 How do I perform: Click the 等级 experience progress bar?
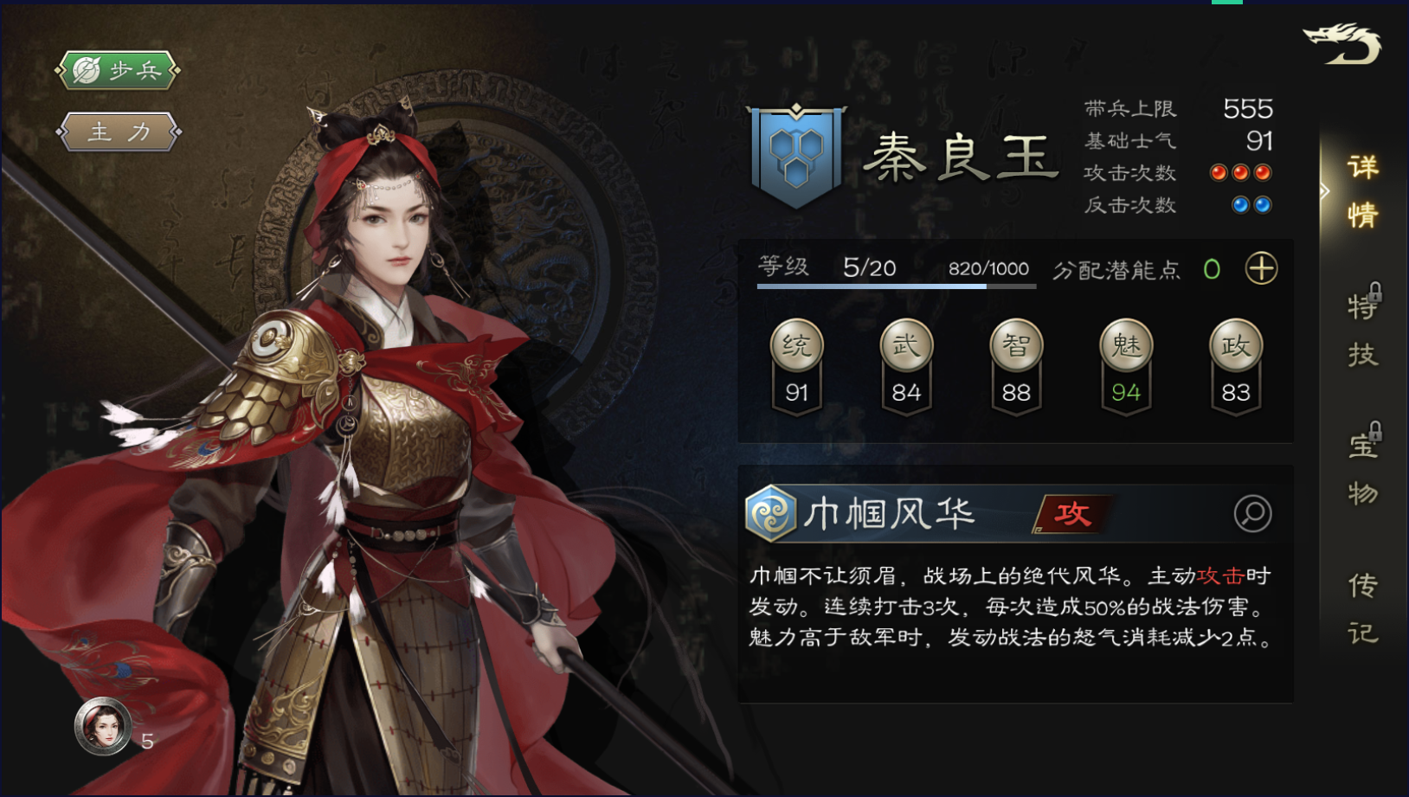coord(897,286)
